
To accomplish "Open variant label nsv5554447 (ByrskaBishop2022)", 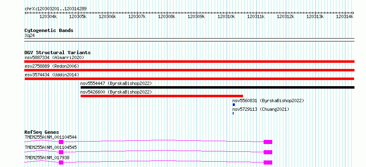I will (x=116, y=83).
